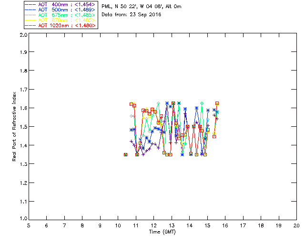Click the x-axis tick label 8
This screenshot has height=244, width=305.
pyautogui.click(x=82, y=225)
